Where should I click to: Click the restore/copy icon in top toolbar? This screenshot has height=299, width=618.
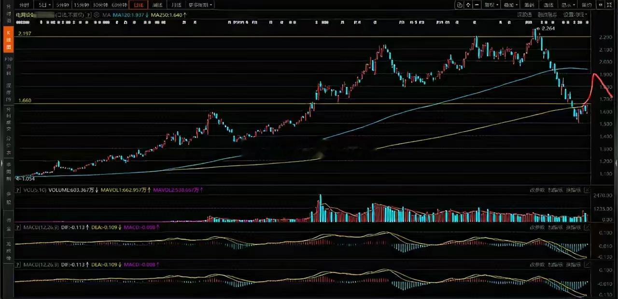tap(460, 5)
